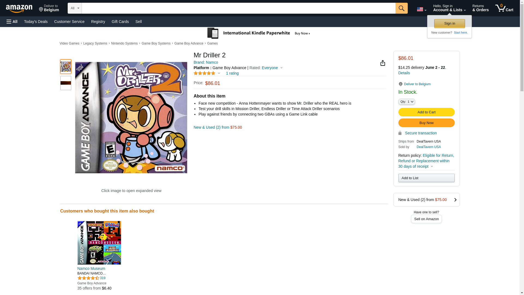Expand the Rated Everyone dropdown
Viewport: 524px width, 295px height.
(x=281, y=68)
